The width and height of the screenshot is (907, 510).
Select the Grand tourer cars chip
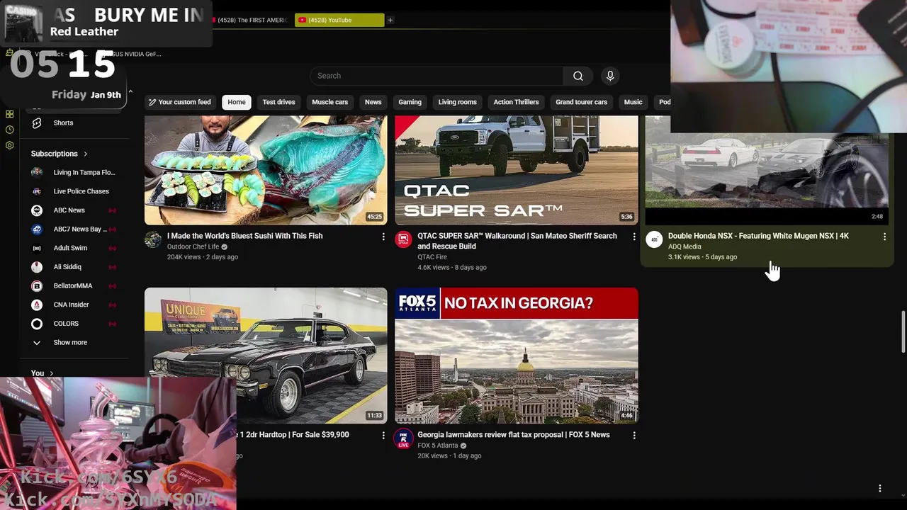tap(581, 102)
